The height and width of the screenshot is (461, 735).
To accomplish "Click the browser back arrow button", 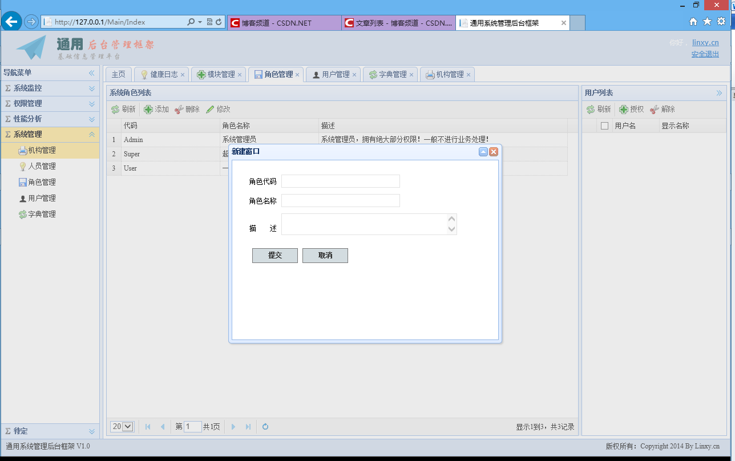I will pos(12,22).
